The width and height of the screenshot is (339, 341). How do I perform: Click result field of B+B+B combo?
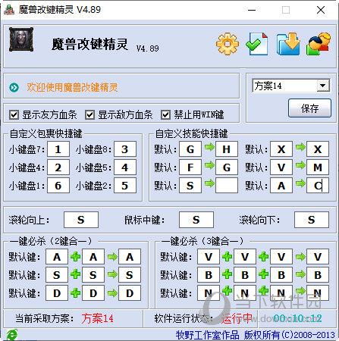coord(318,274)
